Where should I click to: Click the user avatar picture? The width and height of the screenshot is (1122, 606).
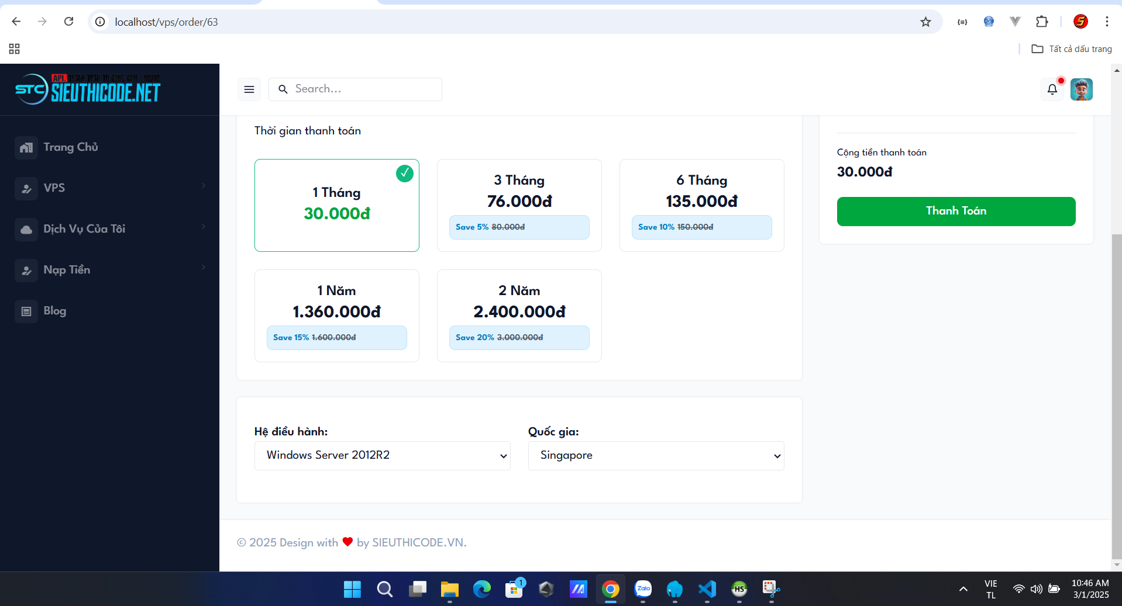click(x=1081, y=89)
